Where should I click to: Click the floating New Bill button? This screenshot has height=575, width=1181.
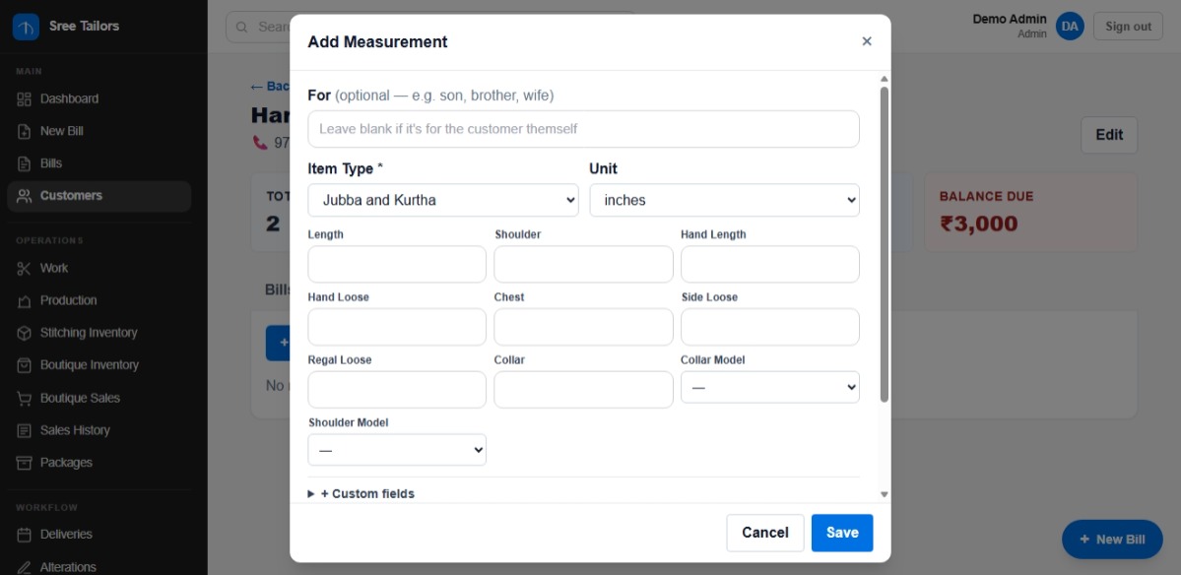tap(1112, 539)
